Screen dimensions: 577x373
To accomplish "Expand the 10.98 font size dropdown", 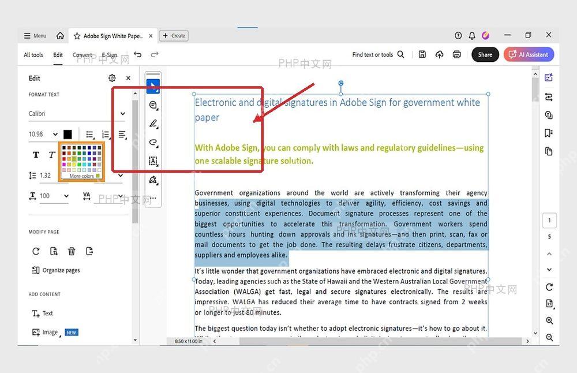I will 55,134.
